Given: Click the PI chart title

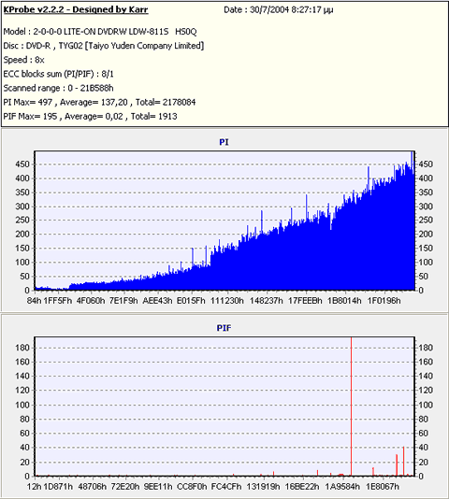Looking at the screenshot, I should click(224, 142).
